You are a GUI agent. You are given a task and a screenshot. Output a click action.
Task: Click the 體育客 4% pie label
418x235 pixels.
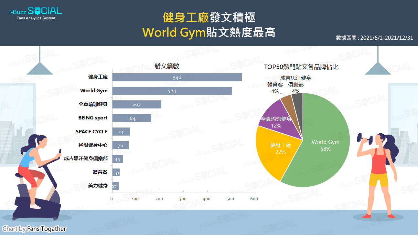pos(275,88)
